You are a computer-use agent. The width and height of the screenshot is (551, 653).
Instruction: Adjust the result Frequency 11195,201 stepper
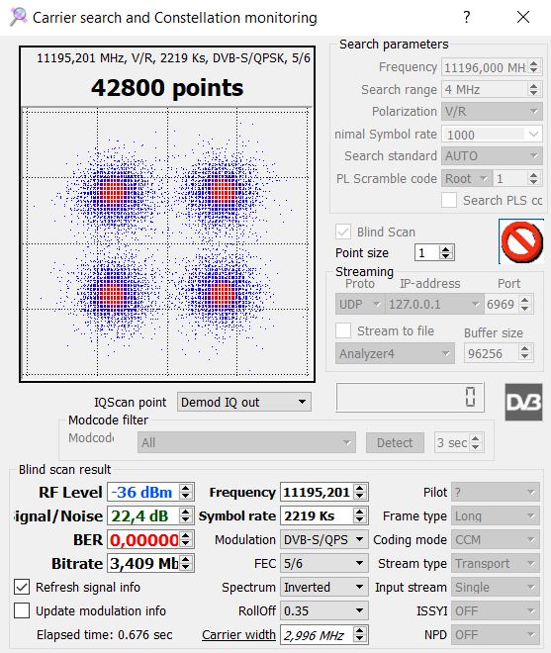point(360,493)
